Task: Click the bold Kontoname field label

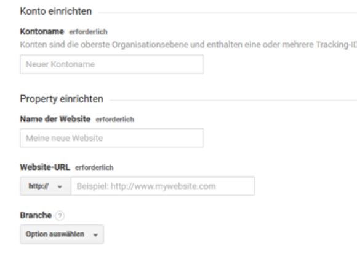Action: [x=42, y=31]
